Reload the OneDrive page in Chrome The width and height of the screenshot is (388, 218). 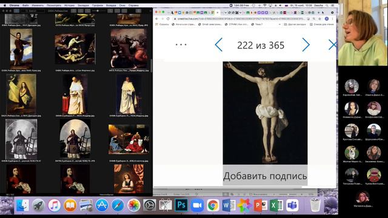pyautogui.click(x=168, y=19)
